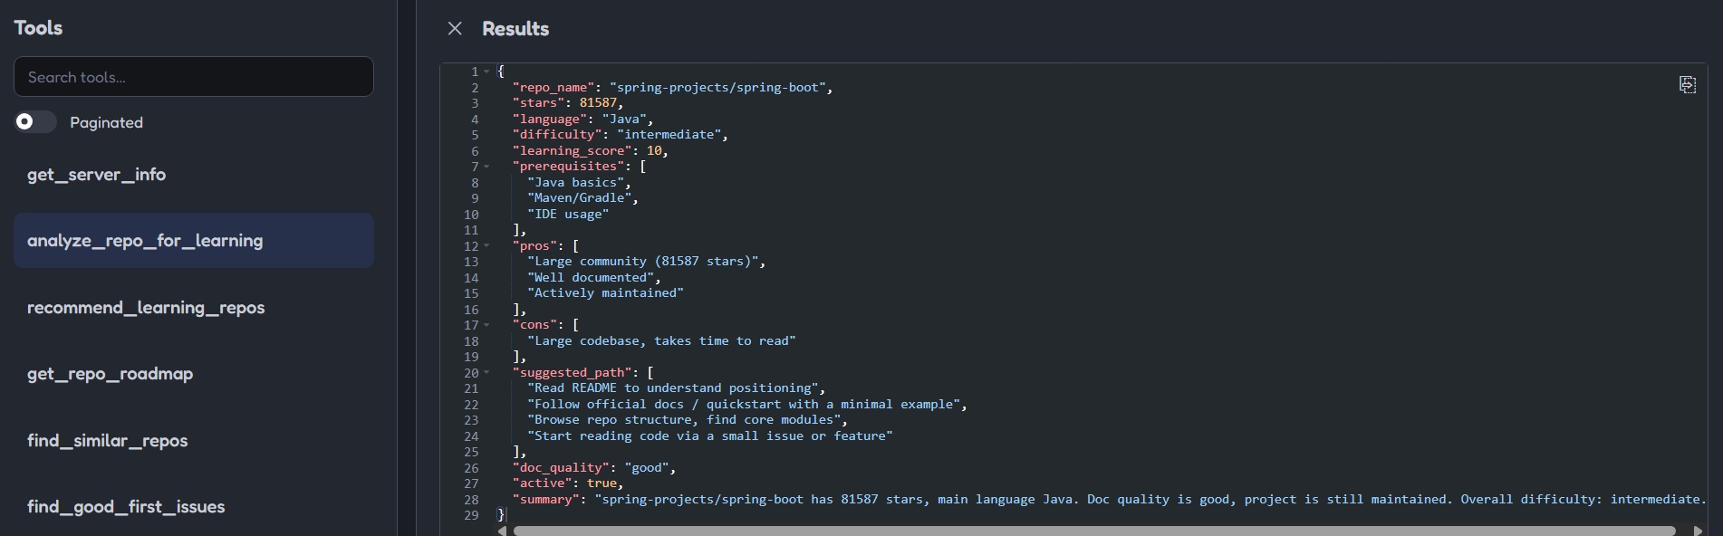1723x536 pixels.
Task: Collapse the "suggested_path" array fold arrow
Action: click(x=486, y=373)
